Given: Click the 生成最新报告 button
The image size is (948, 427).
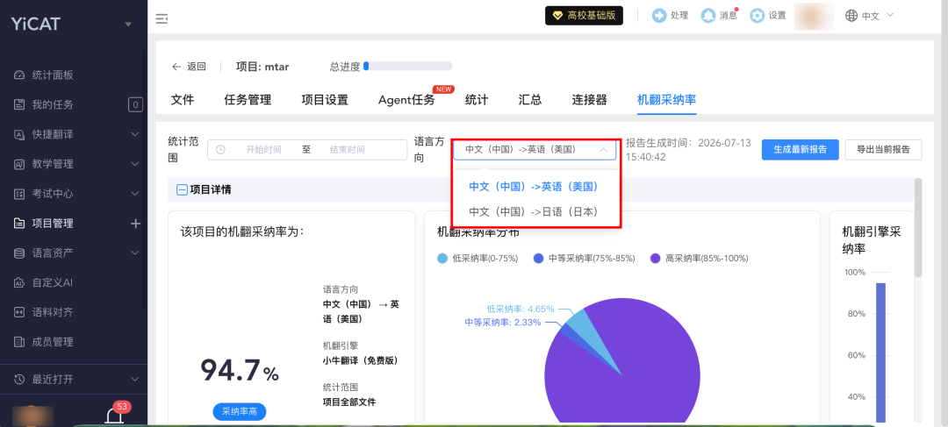Looking at the screenshot, I should (800, 149).
